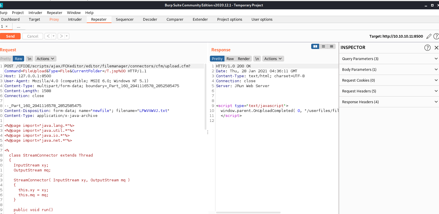Open history dropdown beside forward arrow
The image size is (439, 214).
(67, 36)
